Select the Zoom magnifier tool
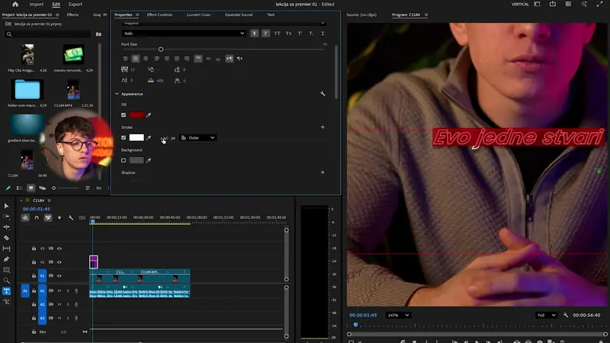 6,280
